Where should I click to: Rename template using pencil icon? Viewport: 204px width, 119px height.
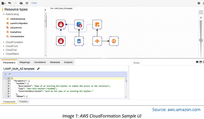(38, 69)
